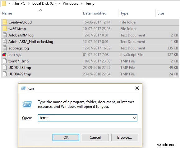Click date 23-09-2016 22:29

(x=97, y=68)
